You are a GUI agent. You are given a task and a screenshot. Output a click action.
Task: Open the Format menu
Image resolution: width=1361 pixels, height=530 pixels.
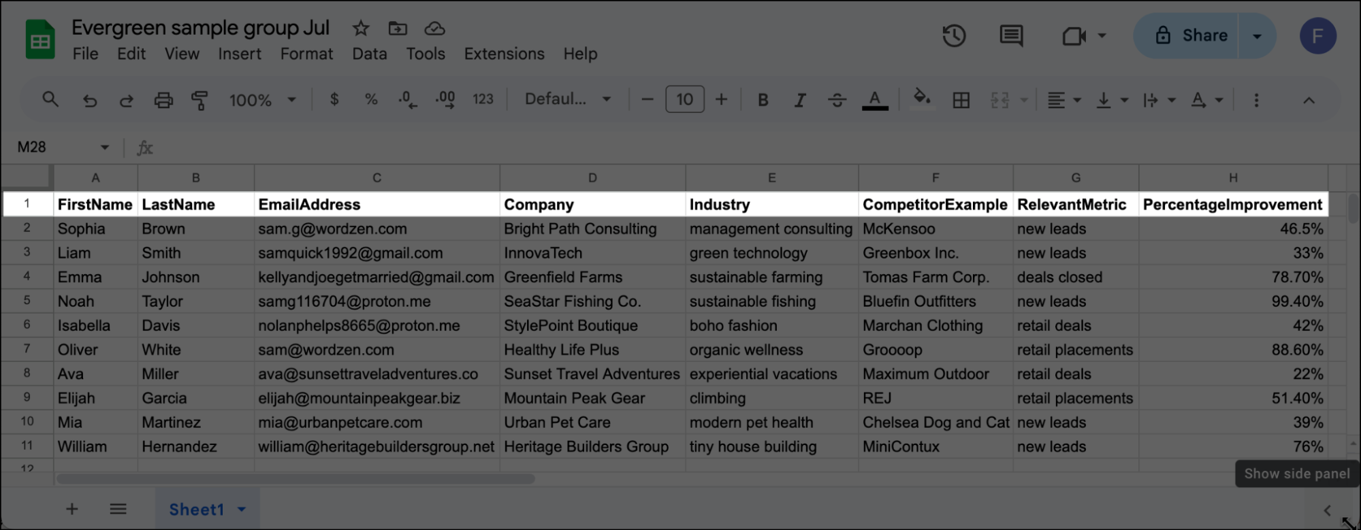pos(306,54)
